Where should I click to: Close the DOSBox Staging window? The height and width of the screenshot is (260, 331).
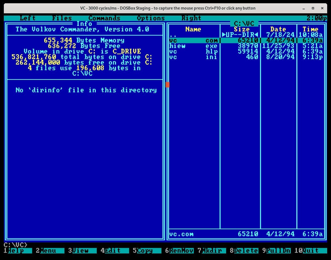[x=322, y=8]
